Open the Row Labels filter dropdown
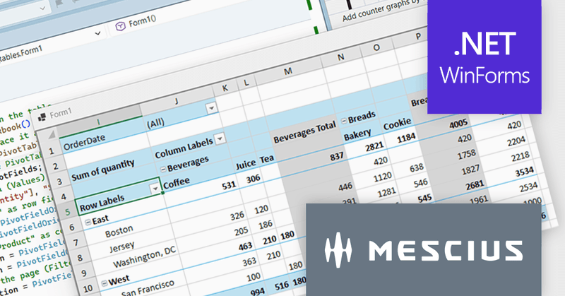 coord(155,189)
